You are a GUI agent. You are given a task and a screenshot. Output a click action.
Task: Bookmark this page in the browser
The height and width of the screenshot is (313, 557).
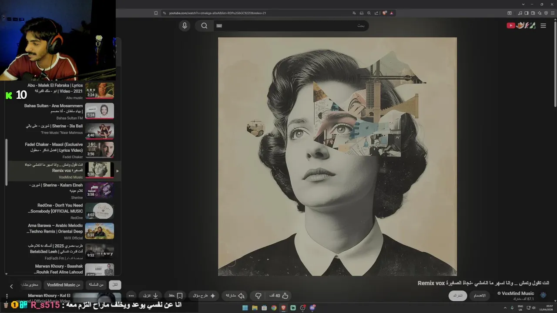click(156, 13)
